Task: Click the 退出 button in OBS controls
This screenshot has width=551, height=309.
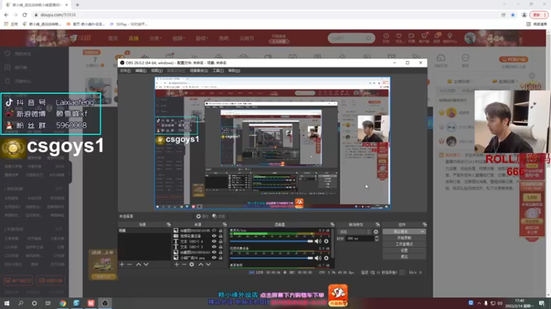Action: (404, 256)
